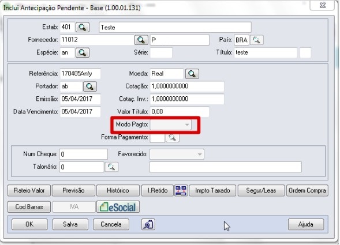Click the País field showing BRA
340x245 pixels.
241,40
